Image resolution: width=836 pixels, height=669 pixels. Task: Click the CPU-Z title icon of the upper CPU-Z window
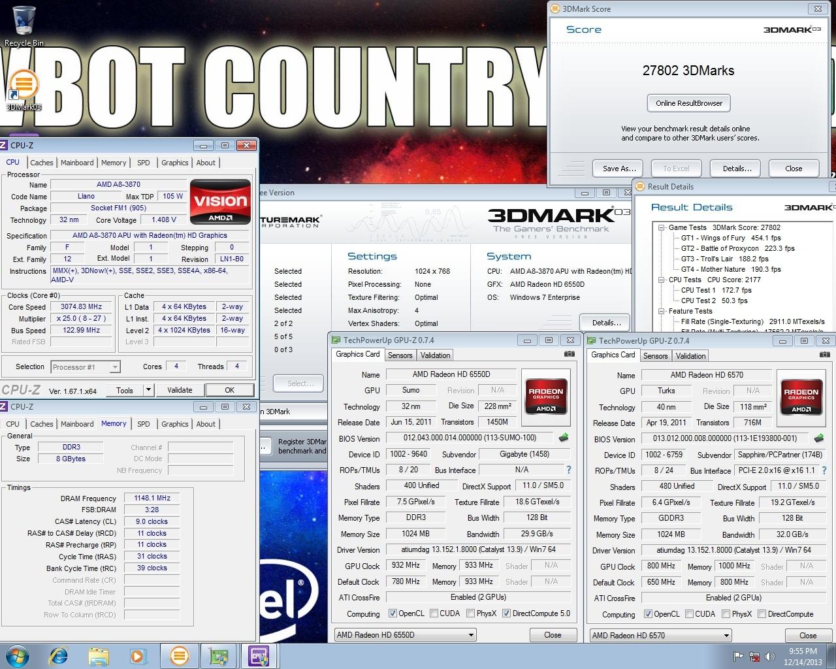[4, 145]
